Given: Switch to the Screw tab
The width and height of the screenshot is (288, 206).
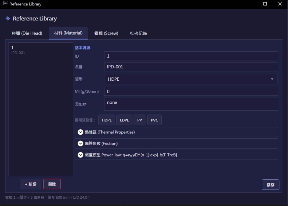Looking at the screenshot, I should (x=106, y=33).
